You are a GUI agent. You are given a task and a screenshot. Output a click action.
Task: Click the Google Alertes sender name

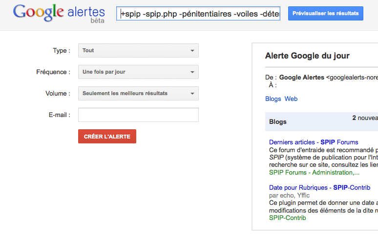click(302, 78)
